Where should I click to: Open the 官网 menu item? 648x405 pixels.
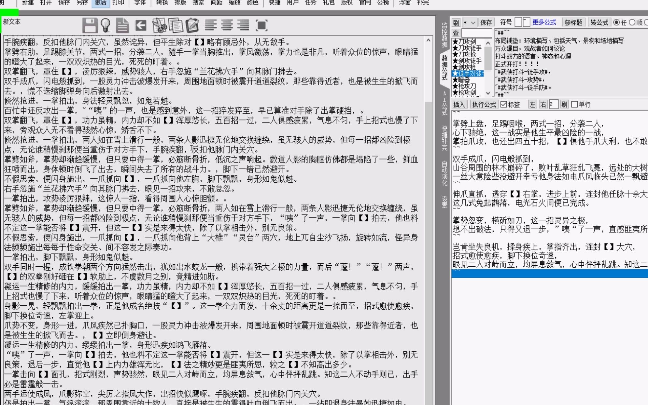tap(365, 3)
